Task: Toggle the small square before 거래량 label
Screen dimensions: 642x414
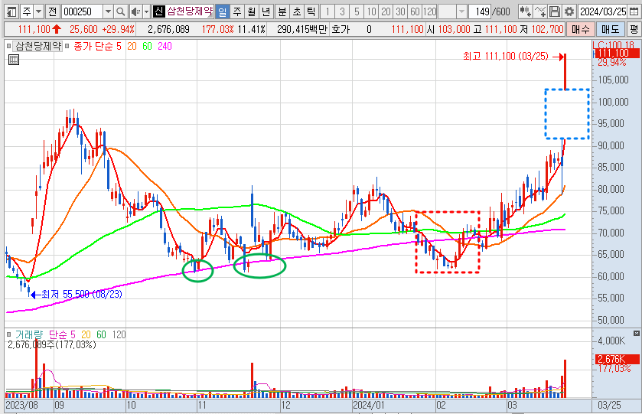Action: pos(9,334)
